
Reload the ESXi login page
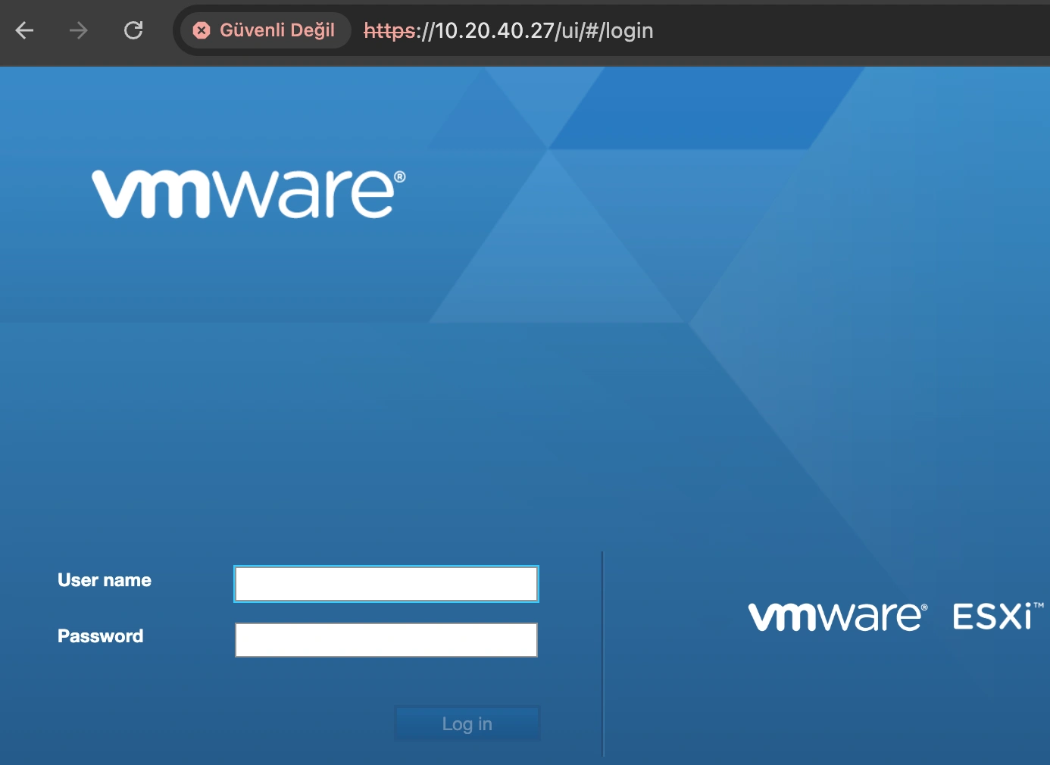(133, 30)
